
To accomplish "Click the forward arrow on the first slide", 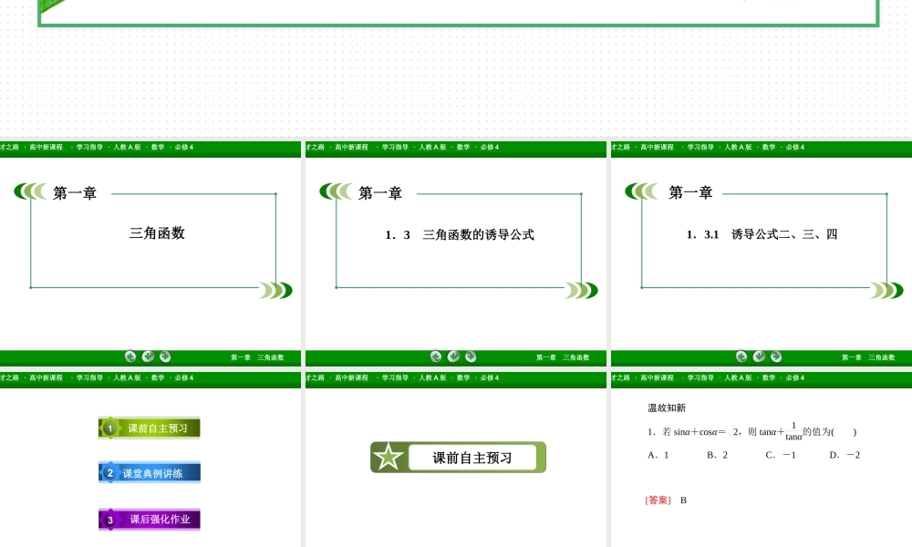I will click(x=164, y=356).
